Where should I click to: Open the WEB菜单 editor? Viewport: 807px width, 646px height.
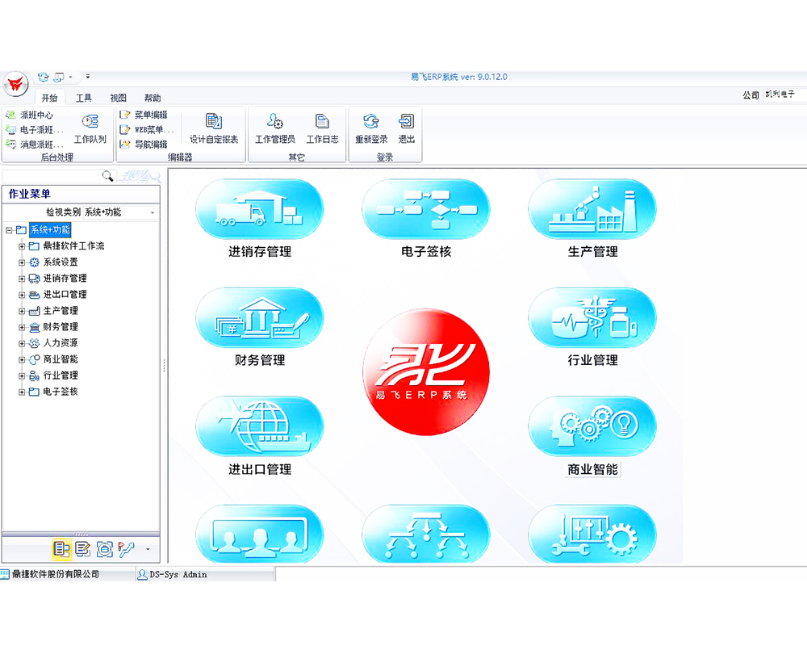147,130
